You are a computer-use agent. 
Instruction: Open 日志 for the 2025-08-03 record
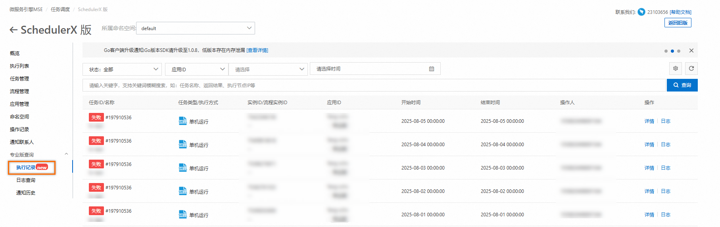pyautogui.click(x=666, y=168)
